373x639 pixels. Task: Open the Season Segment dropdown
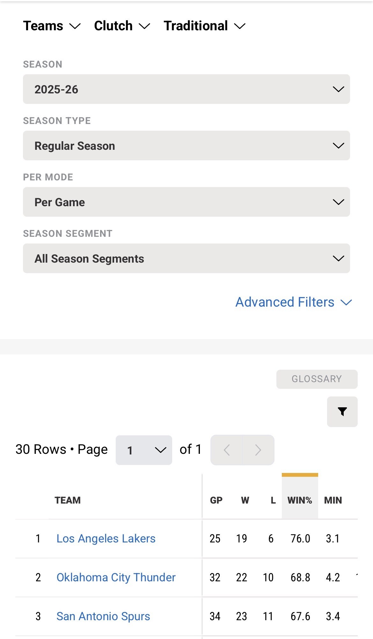pyautogui.click(x=186, y=258)
